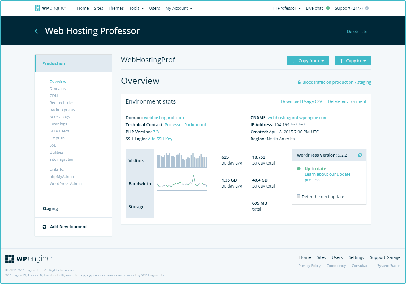Download Usage CSV for environment stats
The height and width of the screenshot is (284, 406).
coord(301,101)
